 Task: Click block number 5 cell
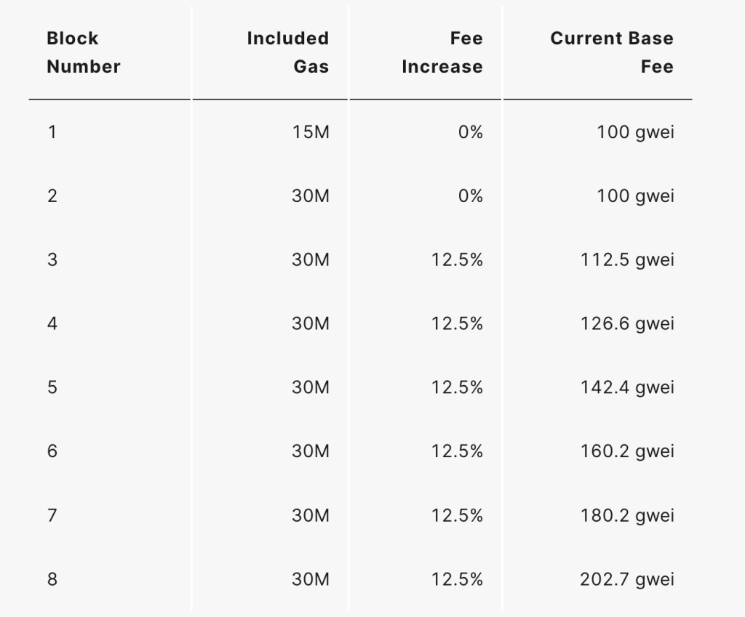tap(52, 387)
